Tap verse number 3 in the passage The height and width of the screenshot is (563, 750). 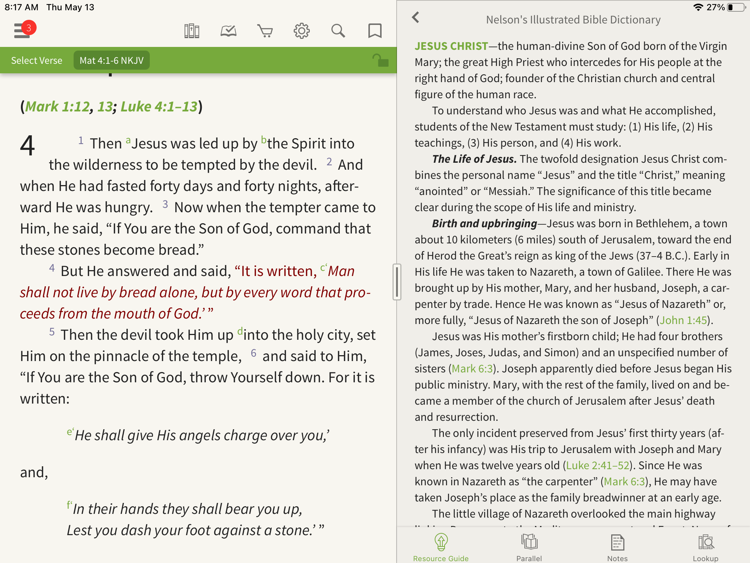pyautogui.click(x=165, y=204)
